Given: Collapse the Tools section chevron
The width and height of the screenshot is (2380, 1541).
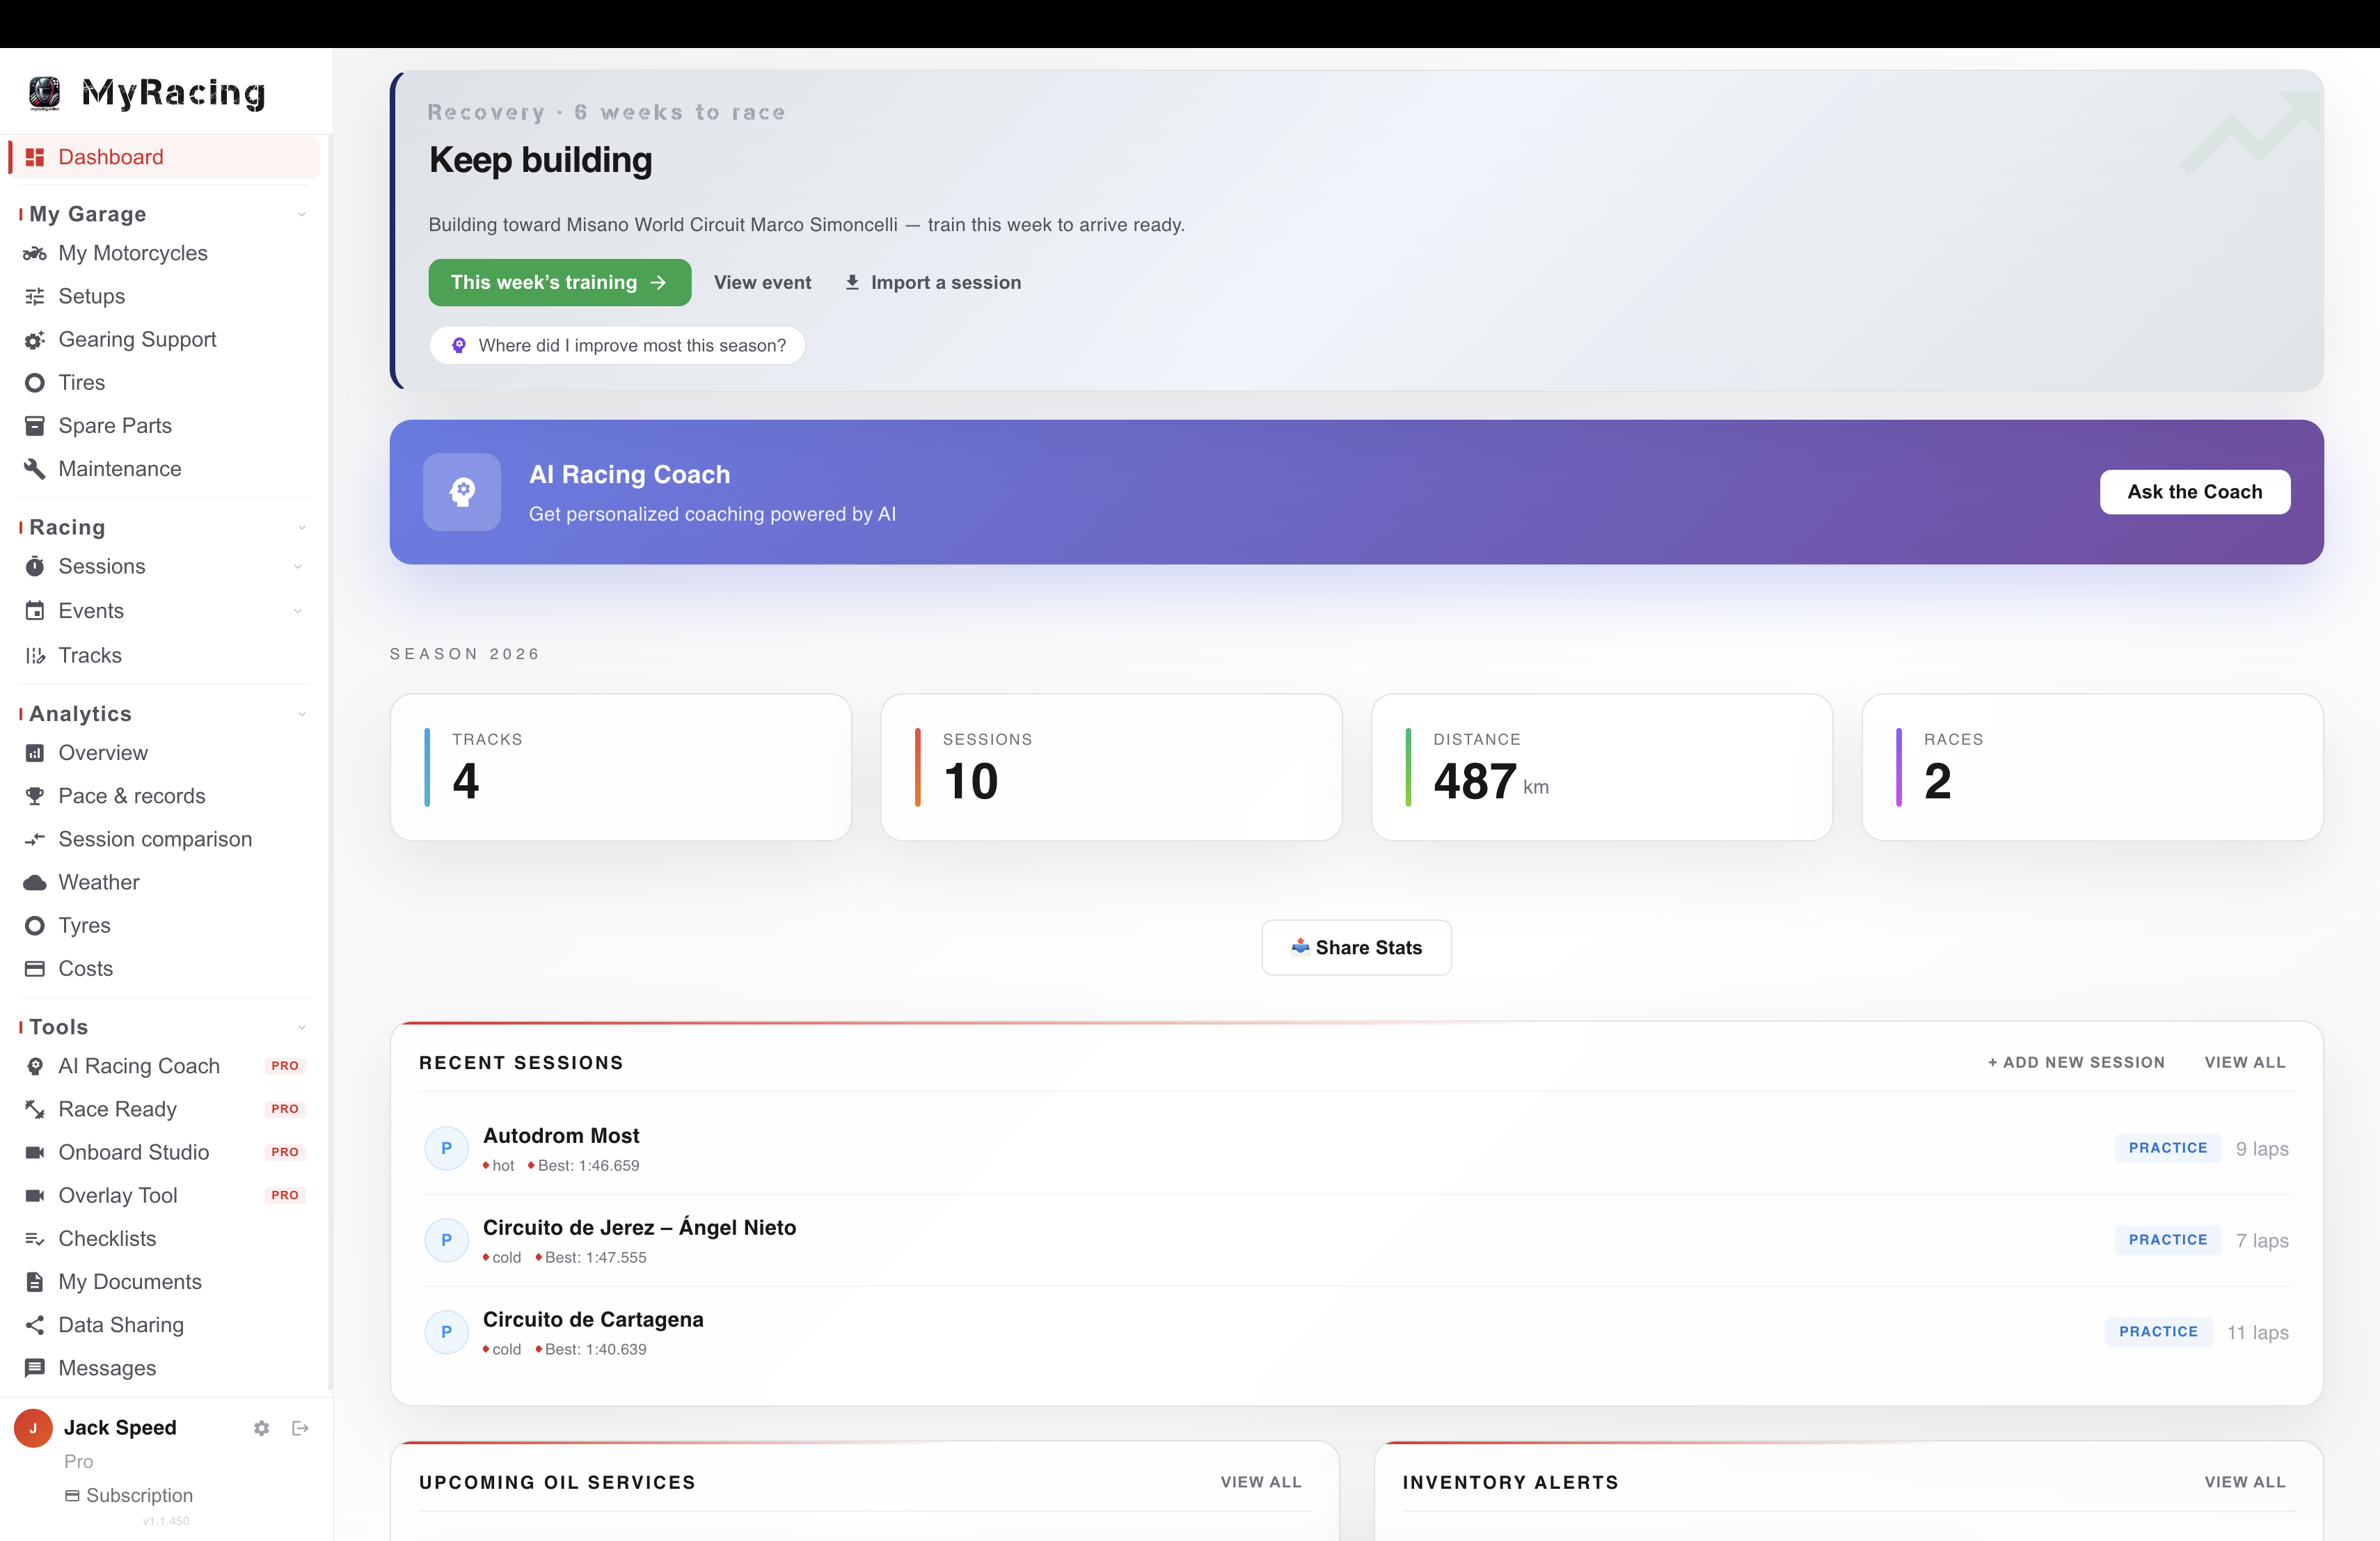Looking at the screenshot, I should coord(301,1027).
